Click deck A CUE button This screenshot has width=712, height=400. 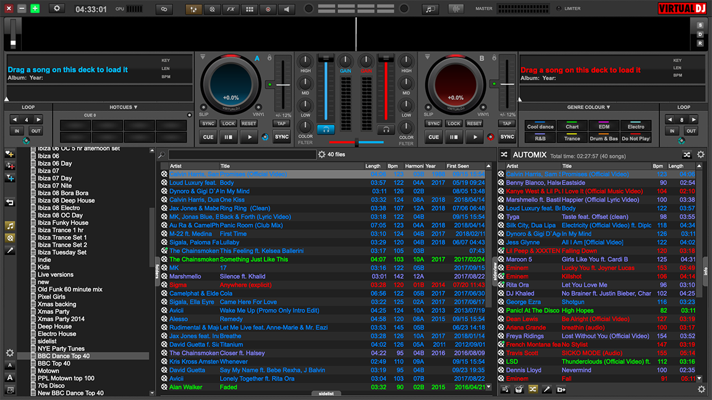point(208,137)
